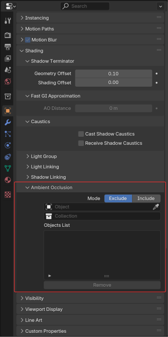Click the Objects List label
This screenshot has width=168, height=337.
(x=57, y=225)
